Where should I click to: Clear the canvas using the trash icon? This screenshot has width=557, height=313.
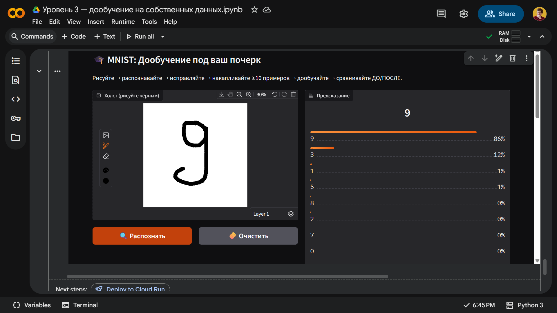click(x=293, y=94)
